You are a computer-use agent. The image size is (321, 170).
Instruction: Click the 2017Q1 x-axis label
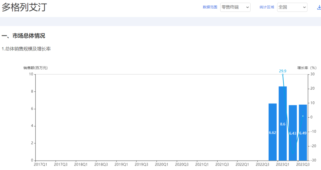(x=40, y=164)
